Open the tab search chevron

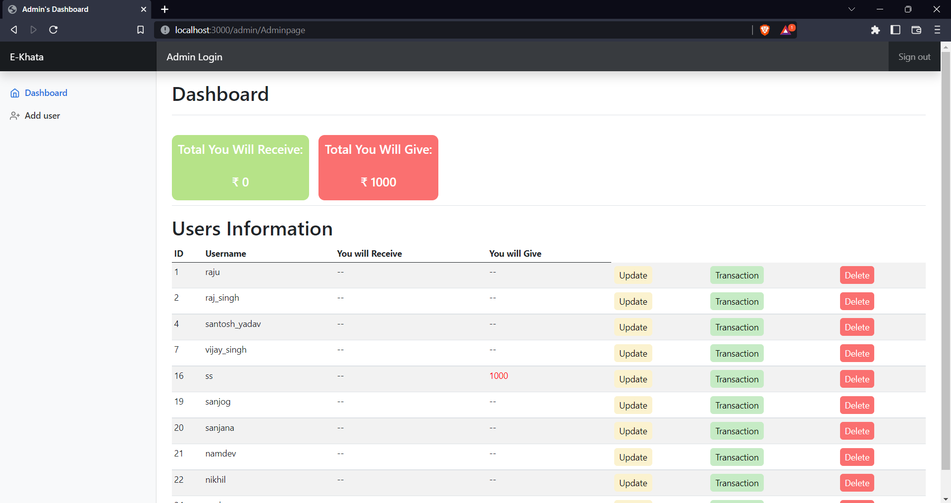click(x=851, y=9)
